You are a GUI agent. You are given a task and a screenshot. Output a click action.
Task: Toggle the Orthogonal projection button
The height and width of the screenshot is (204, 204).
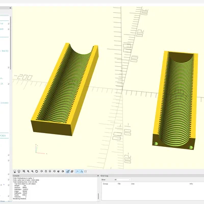click(72, 171)
